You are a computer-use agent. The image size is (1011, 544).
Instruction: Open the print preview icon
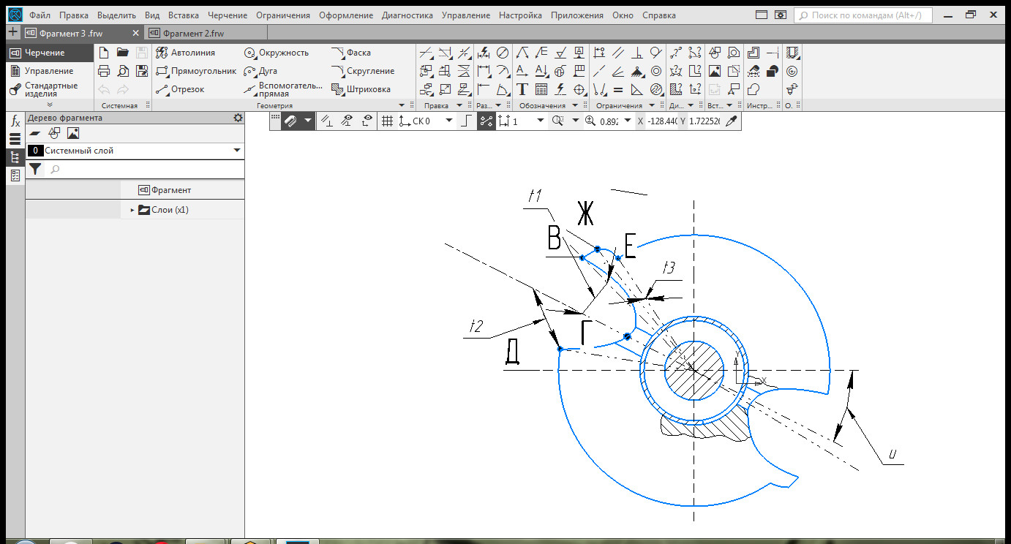[x=123, y=71]
